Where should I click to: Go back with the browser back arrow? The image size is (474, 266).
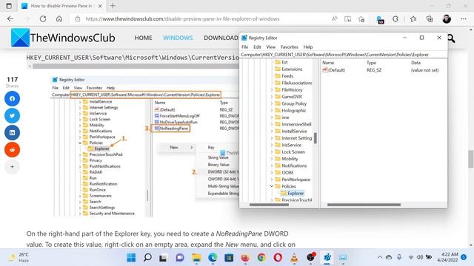10,18
